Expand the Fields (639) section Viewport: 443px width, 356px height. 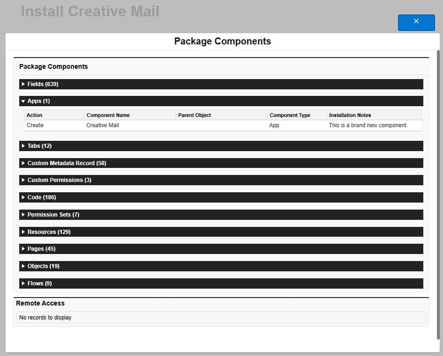221,84
